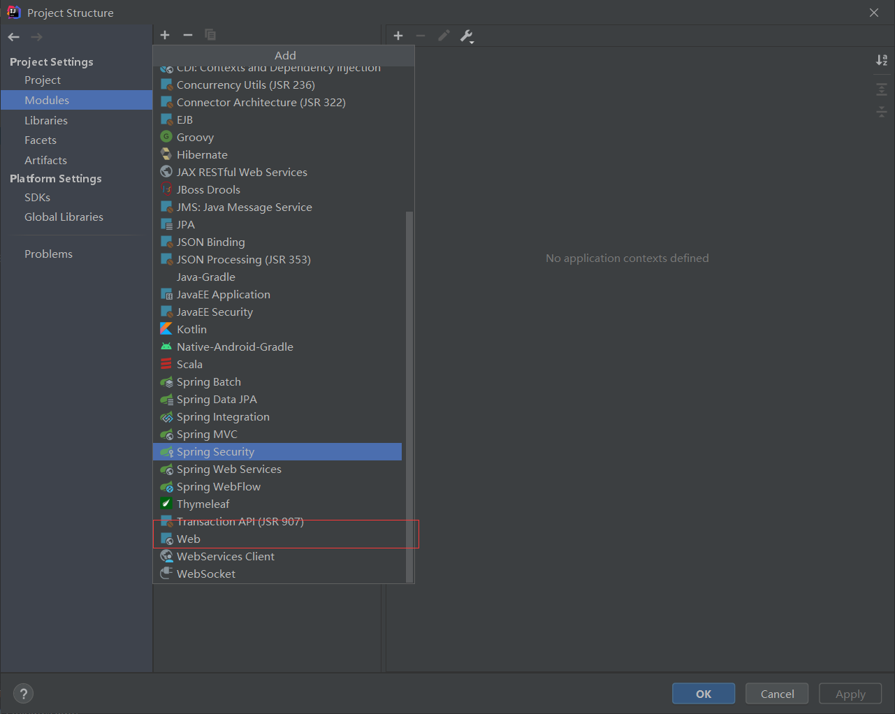Add Connector Architecture (JSR 322)
The image size is (895, 714).
(277, 102)
